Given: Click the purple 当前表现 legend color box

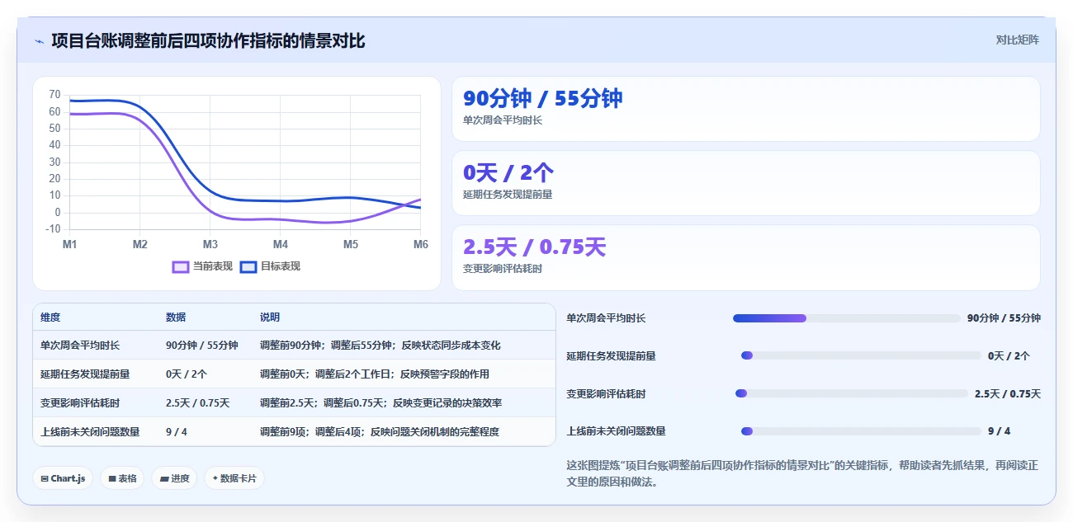Looking at the screenshot, I should point(181,266).
